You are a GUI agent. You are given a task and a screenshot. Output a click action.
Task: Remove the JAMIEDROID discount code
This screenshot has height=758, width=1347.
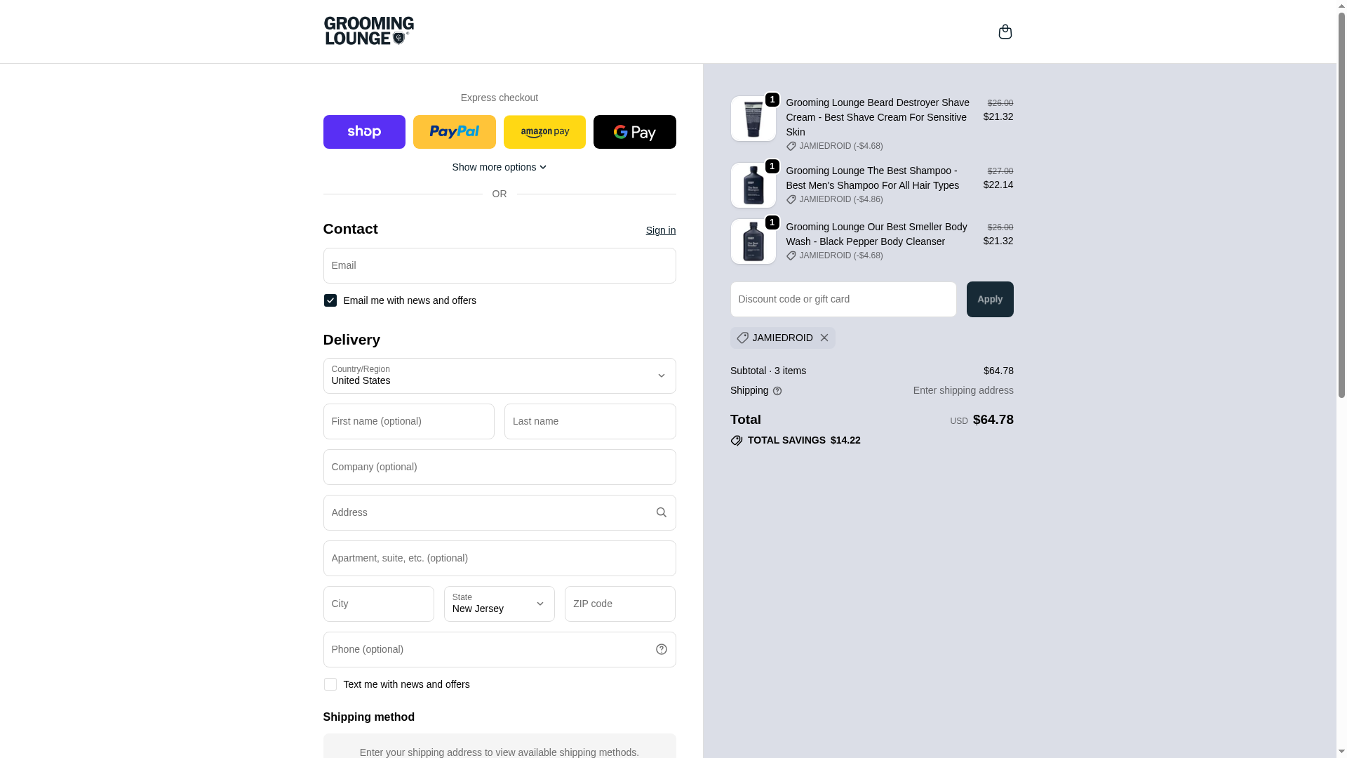tap(824, 338)
